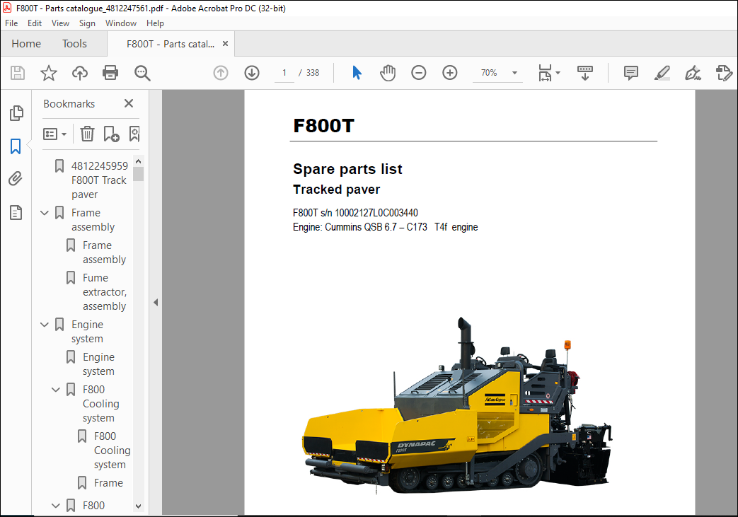Screen dimensions: 738x517
Task: Toggle the Bookmarks side panel icon
Action: pyautogui.click(x=16, y=146)
